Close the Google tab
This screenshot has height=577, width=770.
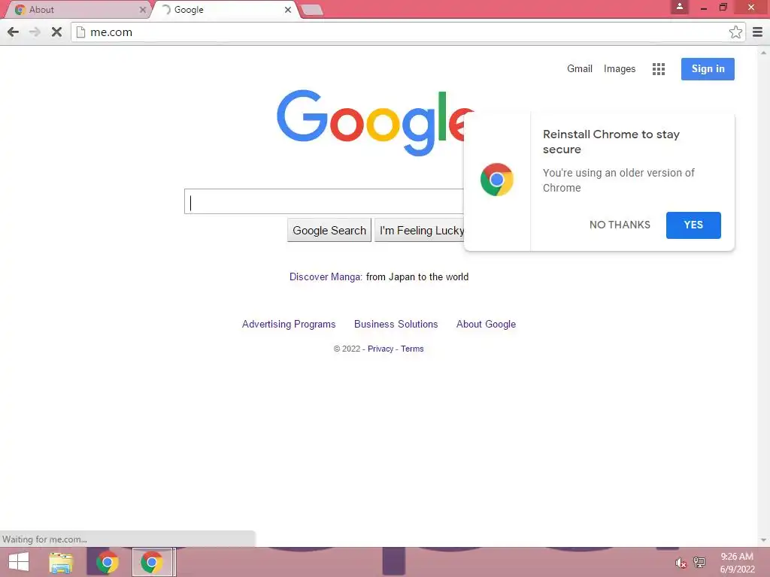point(288,10)
